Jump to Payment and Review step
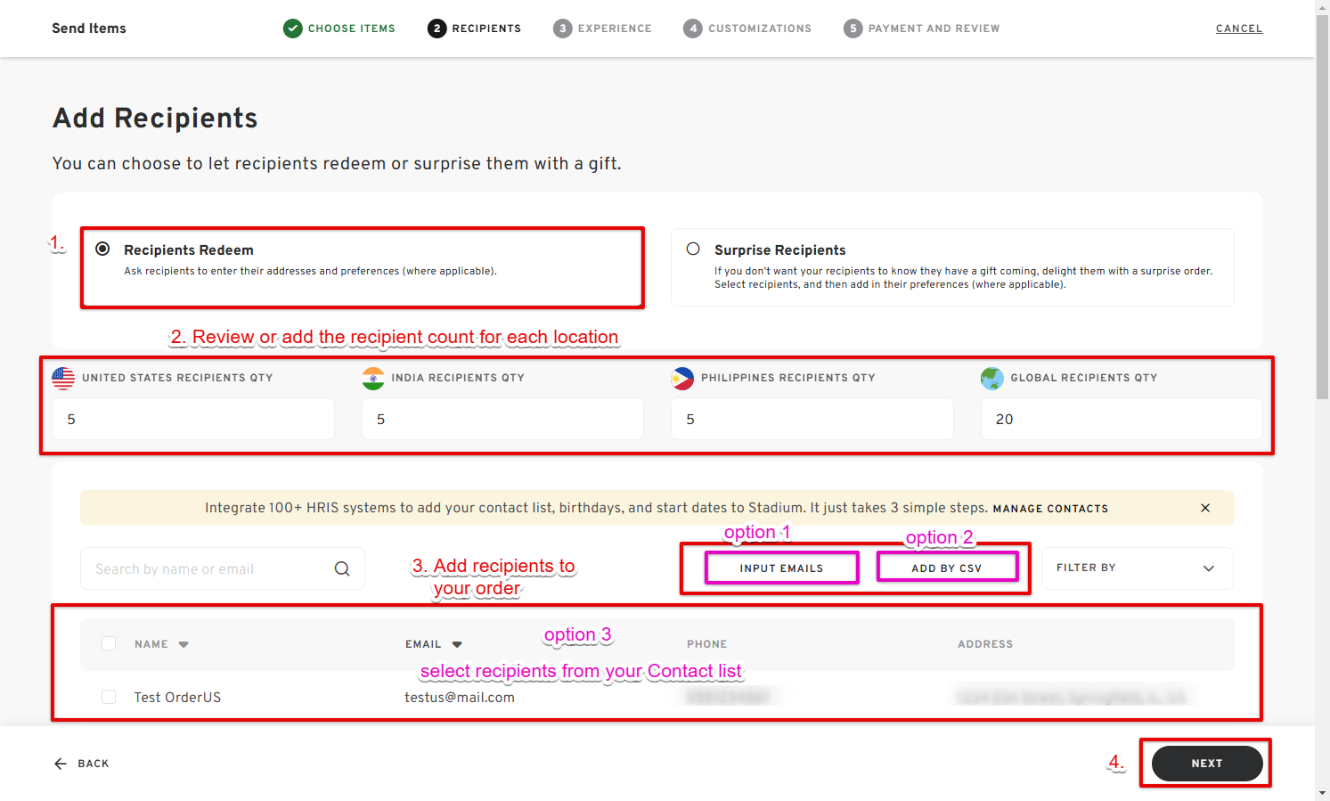Screen dimensions: 1330x801 pyautogui.click(x=922, y=29)
